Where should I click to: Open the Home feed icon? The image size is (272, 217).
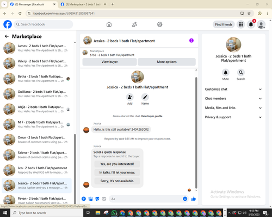[x=109, y=24]
